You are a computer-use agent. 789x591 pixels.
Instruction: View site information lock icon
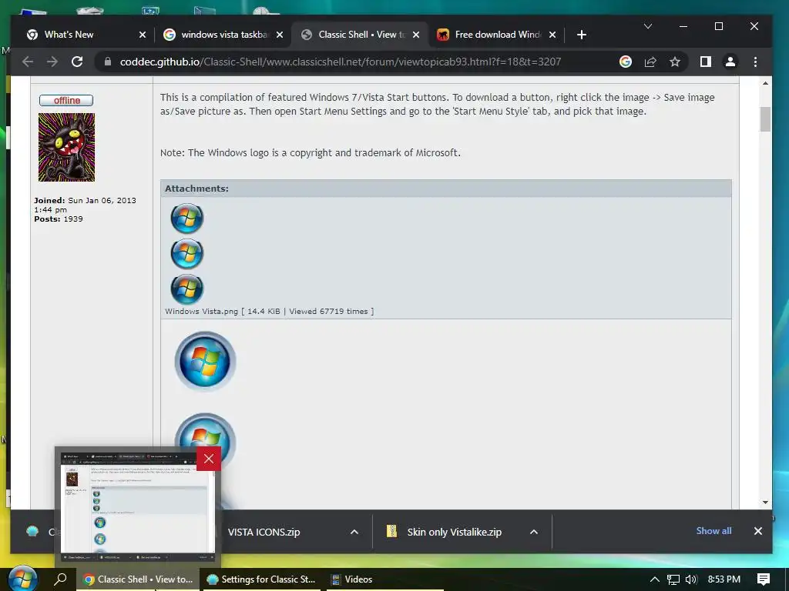[107, 62]
